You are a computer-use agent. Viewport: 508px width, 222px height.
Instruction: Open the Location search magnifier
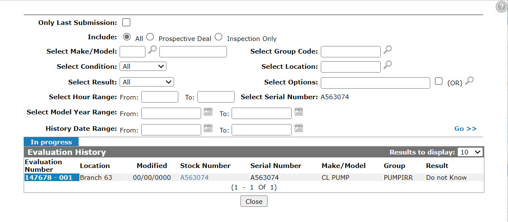point(388,65)
